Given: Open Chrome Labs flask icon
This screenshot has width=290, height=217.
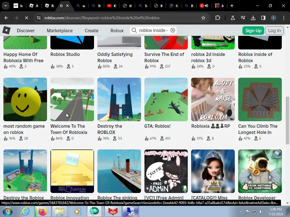Looking at the screenshot, I should [x=233, y=18].
